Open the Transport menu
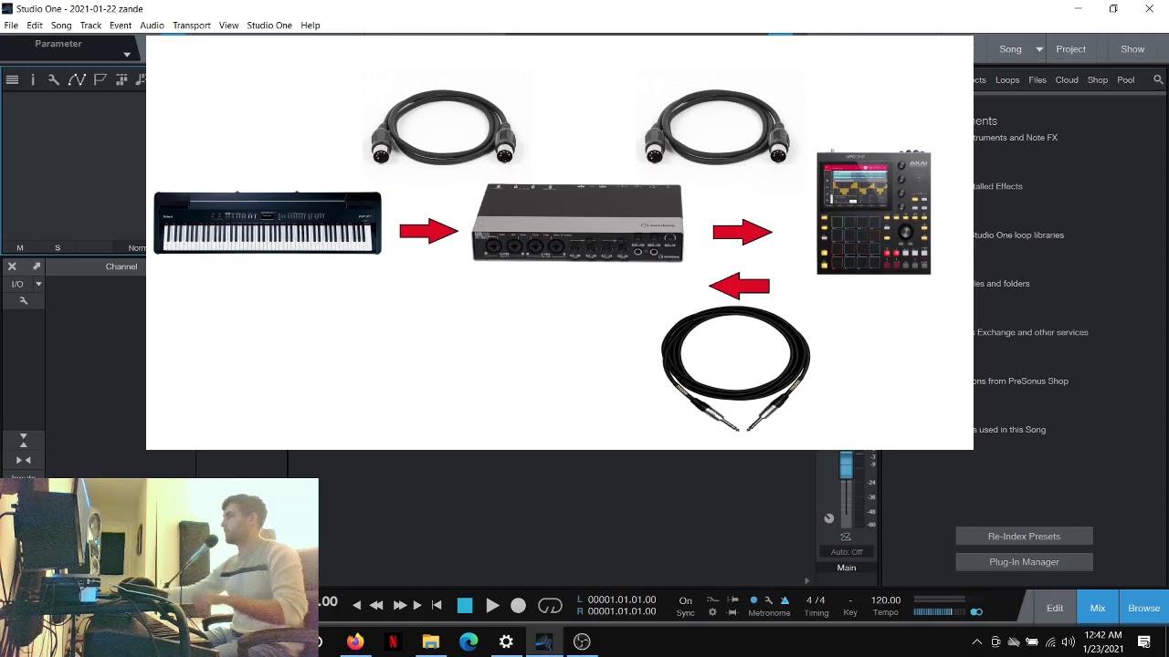Image resolution: width=1169 pixels, height=657 pixels. [192, 26]
